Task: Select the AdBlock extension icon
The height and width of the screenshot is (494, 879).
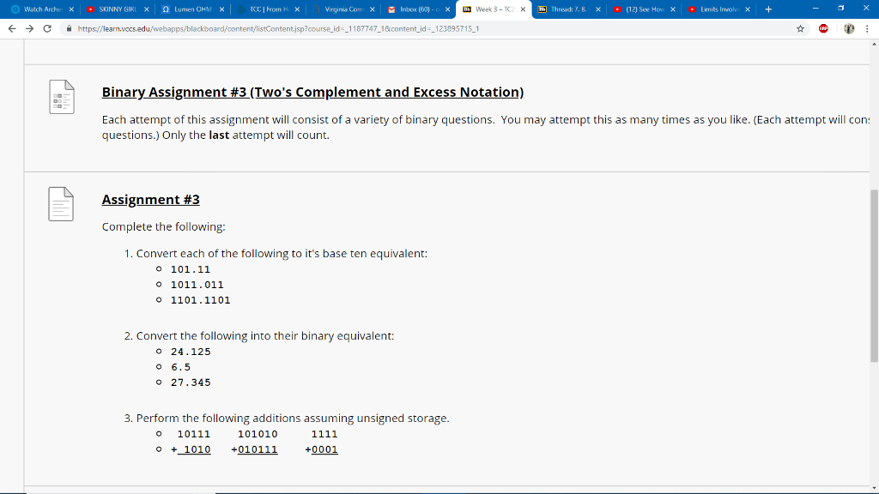Action: (x=821, y=27)
